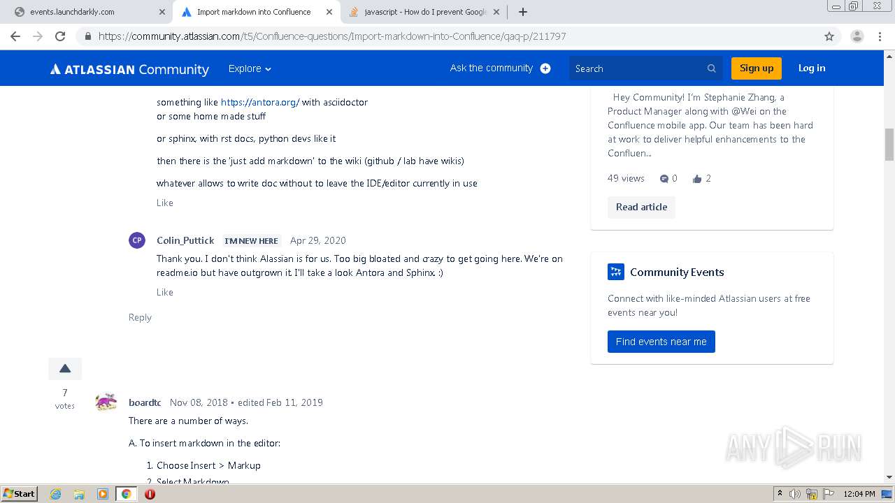This screenshot has height=503, width=895.
Task: Click the red stop-sign taskbar icon
Action: tap(150, 494)
